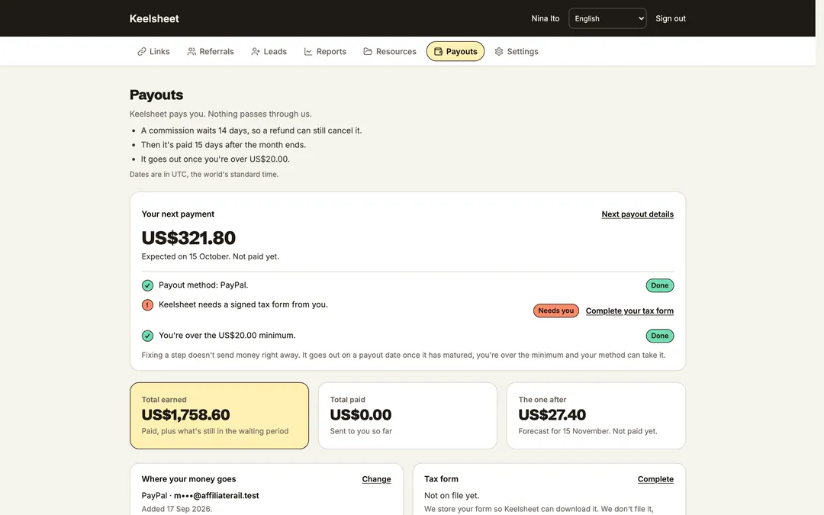Click US$1,758.60 total earned value
The image size is (824, 515).
tap(185, 414)
